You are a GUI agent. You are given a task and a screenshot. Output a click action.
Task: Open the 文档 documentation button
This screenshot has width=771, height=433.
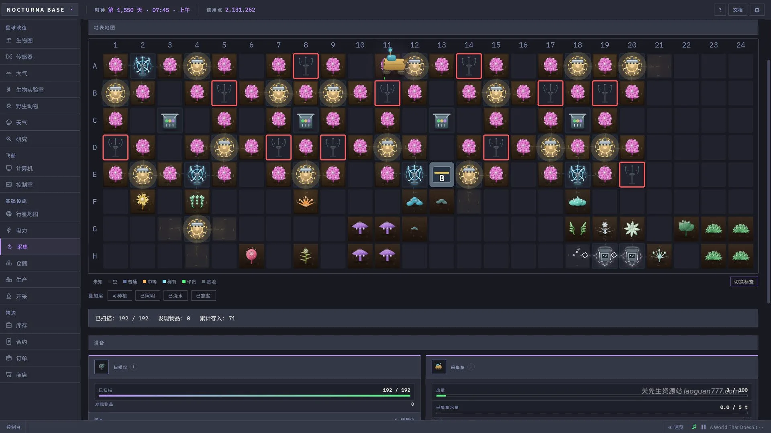[738, 10]
